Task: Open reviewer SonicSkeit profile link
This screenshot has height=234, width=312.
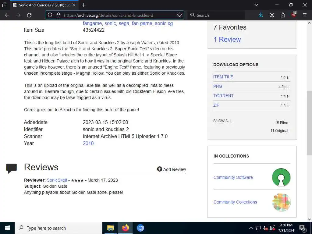Action: (x=57, y=180)
